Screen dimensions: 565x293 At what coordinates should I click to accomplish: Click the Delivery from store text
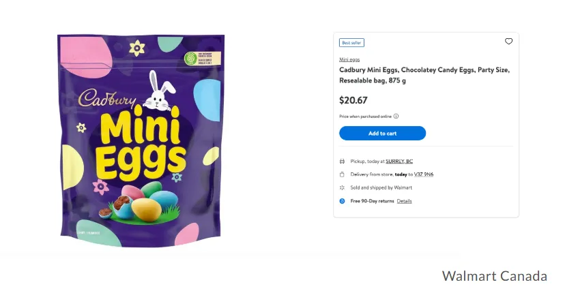click(x=377, y=174)
